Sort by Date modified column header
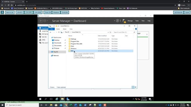Screen dimensions: 191x107 click(x=102, y=36)
